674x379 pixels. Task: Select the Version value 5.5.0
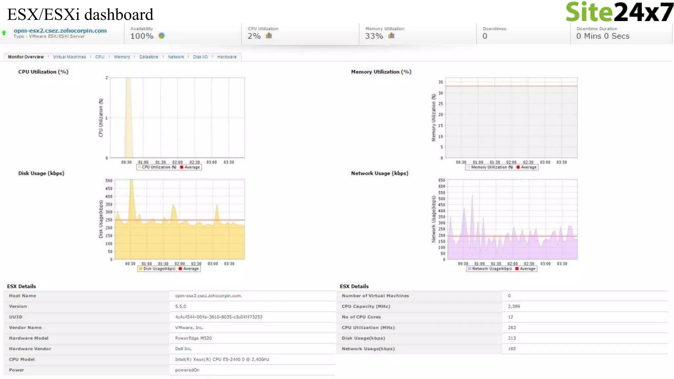coord(181,306)
